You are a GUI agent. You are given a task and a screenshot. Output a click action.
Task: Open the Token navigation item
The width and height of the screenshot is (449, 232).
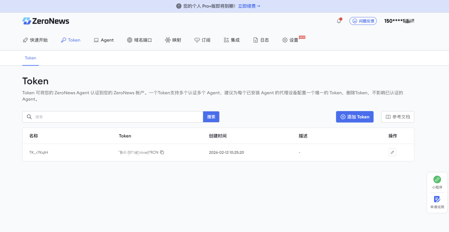(x=70, y=40)
